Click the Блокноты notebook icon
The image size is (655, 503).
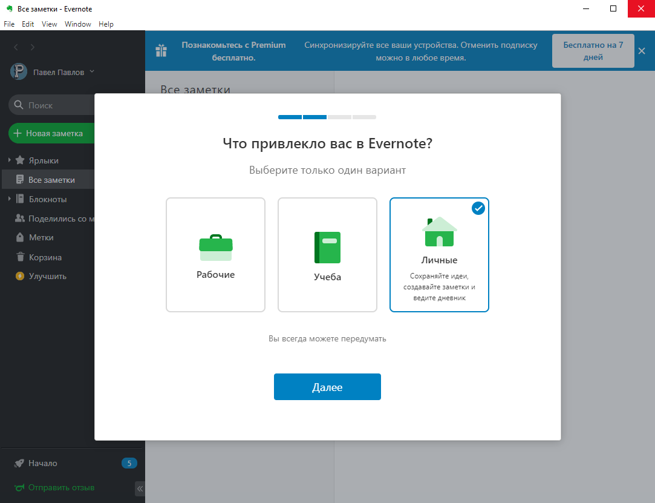coord(19,199)
